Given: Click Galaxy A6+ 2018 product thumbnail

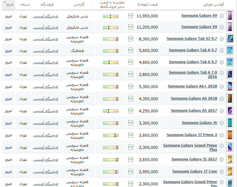Looking at the screenshot, I should [230, 86].
